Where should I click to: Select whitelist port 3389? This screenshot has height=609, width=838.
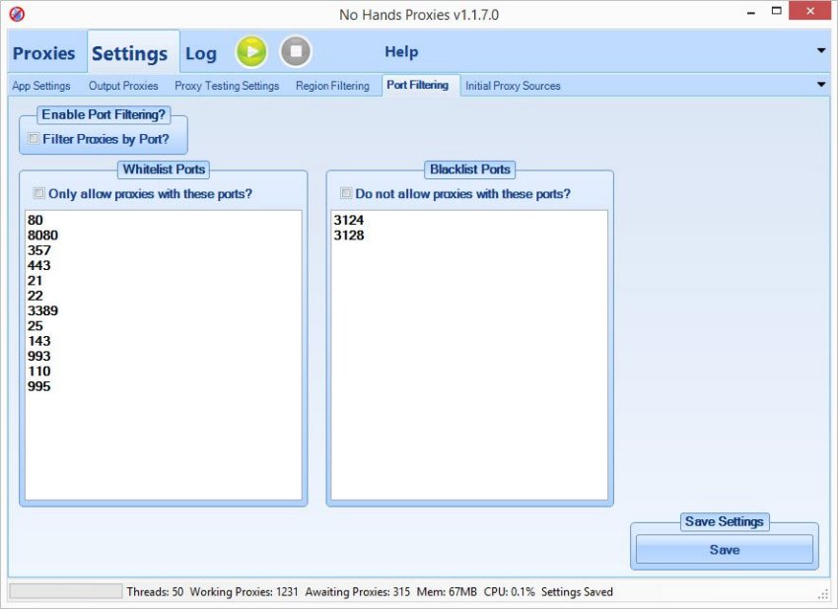click(x=42, y=310)
